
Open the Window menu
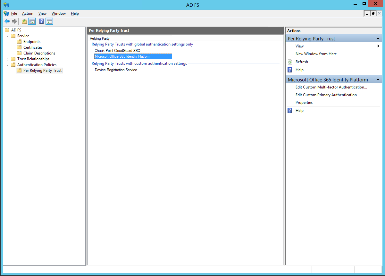coord(59,13)
